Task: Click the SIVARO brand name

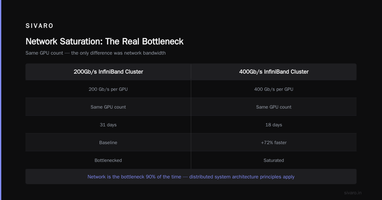Action: (39, 26)
